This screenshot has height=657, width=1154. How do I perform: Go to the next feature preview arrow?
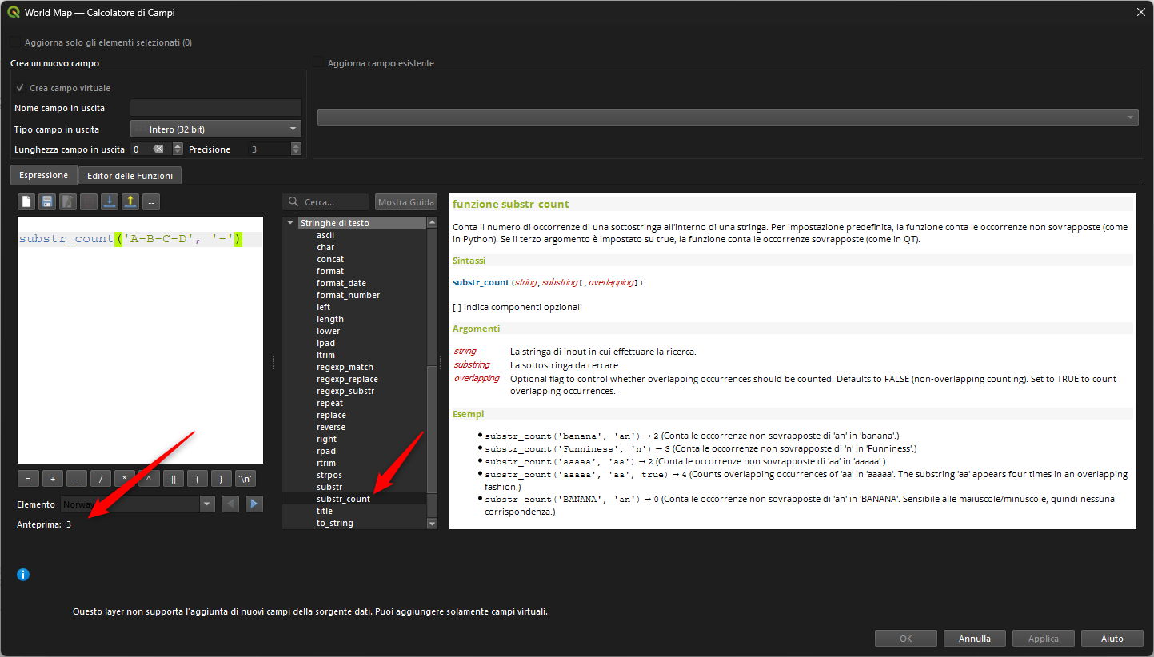coord(254,504)
